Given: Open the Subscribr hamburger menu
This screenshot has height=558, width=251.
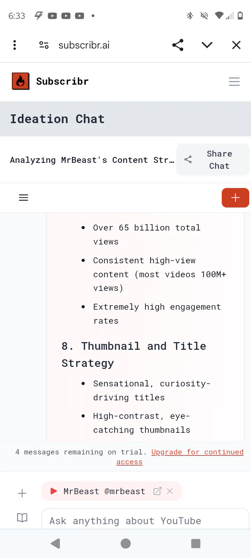Looking at the screenshot, I should click(234, 82).
